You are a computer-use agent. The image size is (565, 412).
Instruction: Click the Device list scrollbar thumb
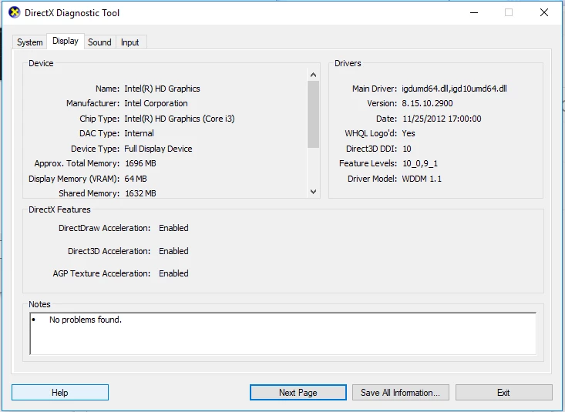[x=313, y=115]
